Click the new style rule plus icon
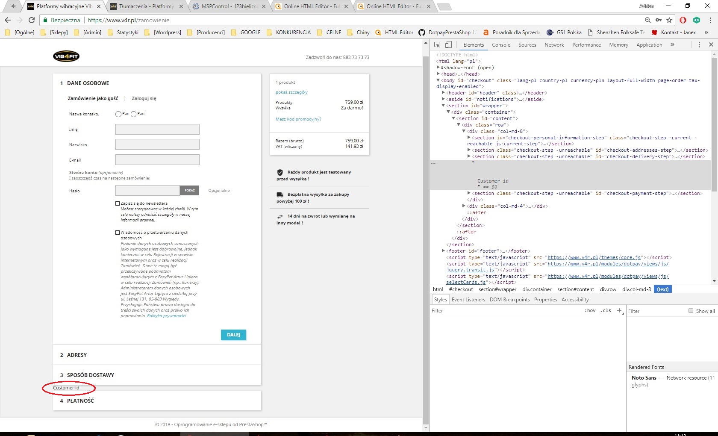The width and height of the screenshot is (718, 436). pos(619,311)
